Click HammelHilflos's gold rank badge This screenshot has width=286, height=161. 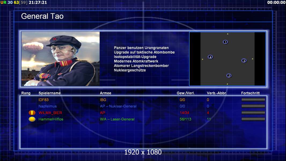point(32,119)
